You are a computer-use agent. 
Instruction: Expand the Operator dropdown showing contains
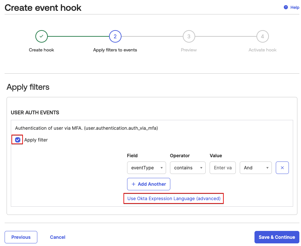(x=188, y=168)
